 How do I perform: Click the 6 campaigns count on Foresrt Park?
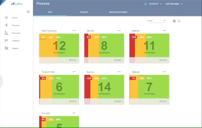click(x=59, y=87)
